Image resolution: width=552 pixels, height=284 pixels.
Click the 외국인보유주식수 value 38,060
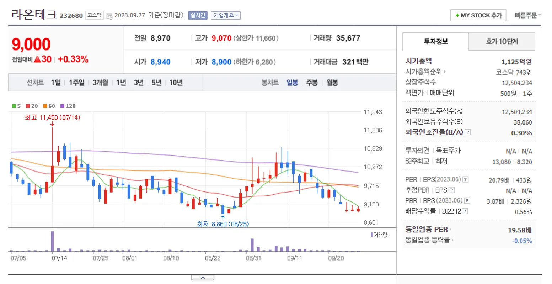pos(522,122)
